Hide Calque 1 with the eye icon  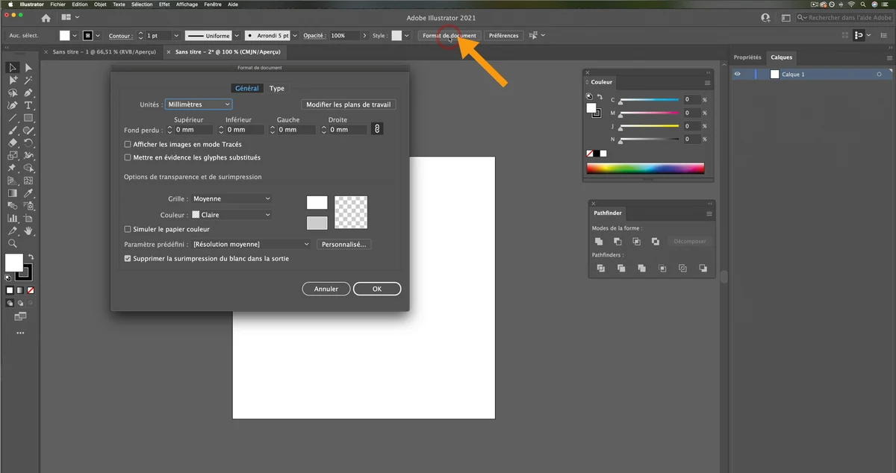point(738,75)
